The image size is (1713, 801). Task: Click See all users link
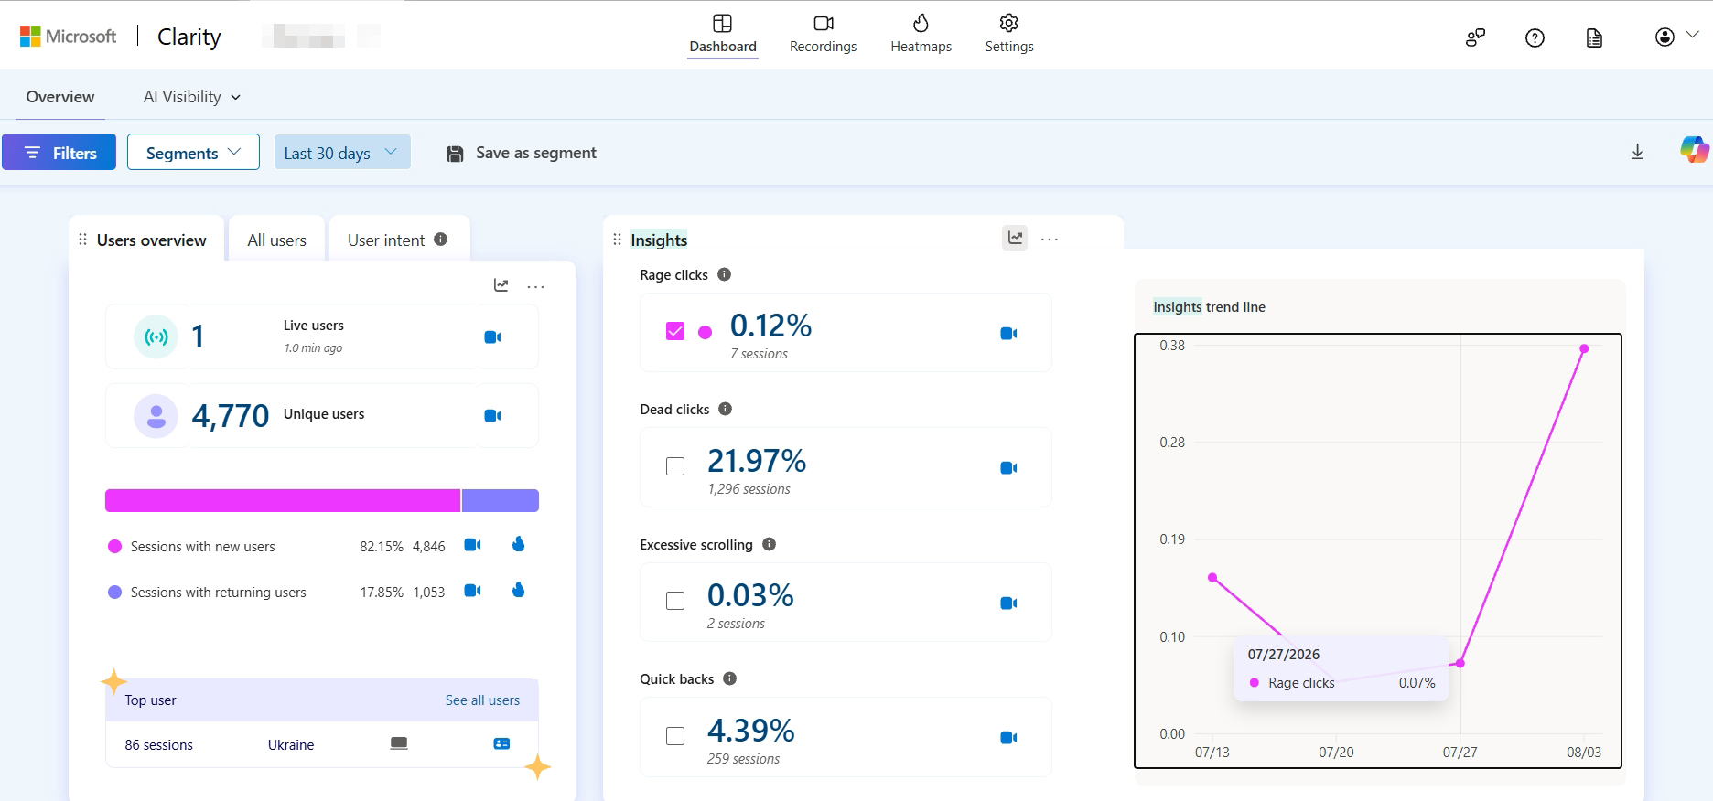pyautogui.click(x=482, y=700)
